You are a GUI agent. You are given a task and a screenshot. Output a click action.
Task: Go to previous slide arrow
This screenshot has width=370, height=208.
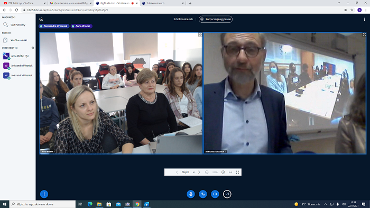point(177,172)
